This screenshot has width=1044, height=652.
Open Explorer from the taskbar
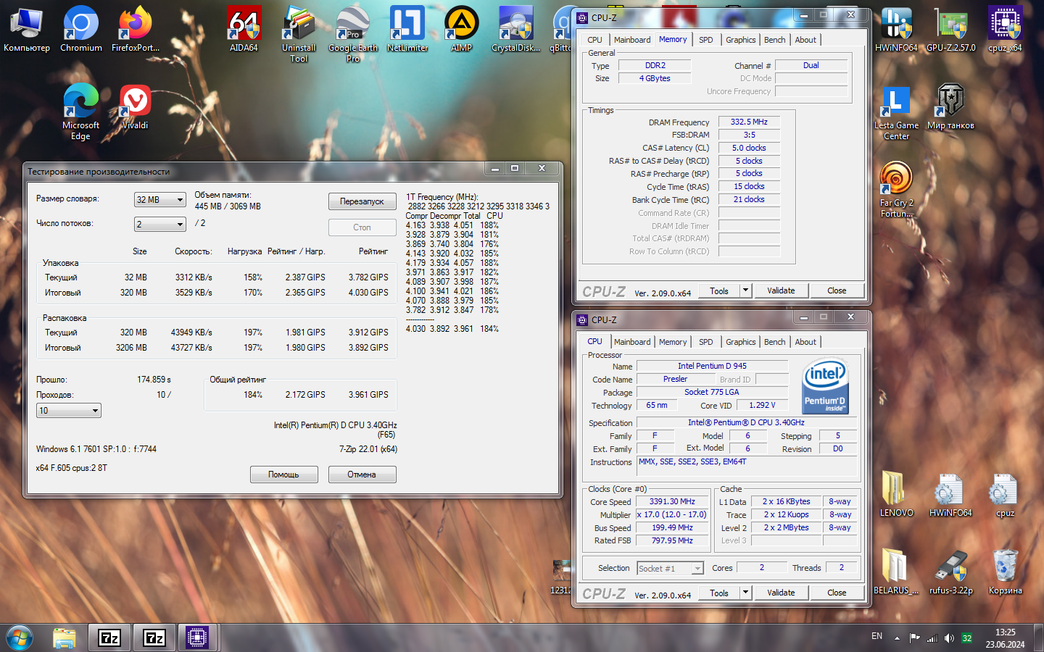pyautogui.click(x=65, y=638)
